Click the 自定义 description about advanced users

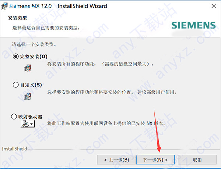pyautogui.click(x=112, y=92)
